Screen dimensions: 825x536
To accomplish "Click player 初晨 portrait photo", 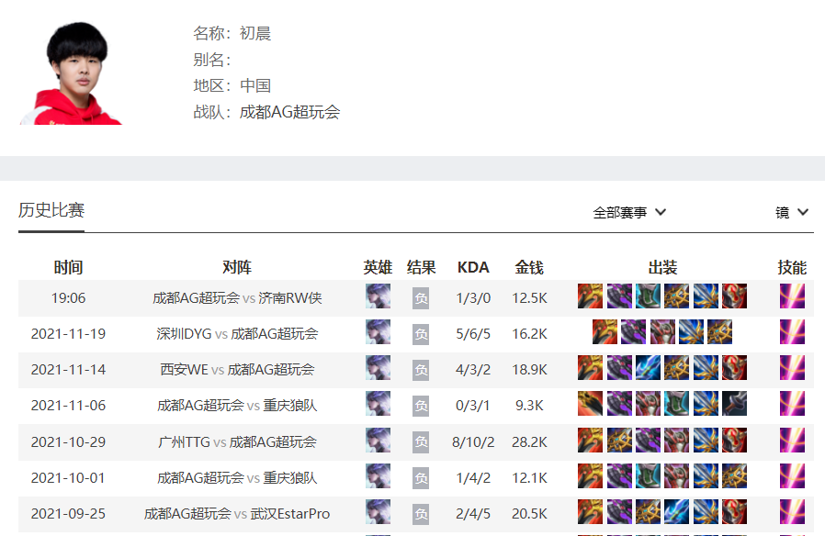I will (71, 73).
